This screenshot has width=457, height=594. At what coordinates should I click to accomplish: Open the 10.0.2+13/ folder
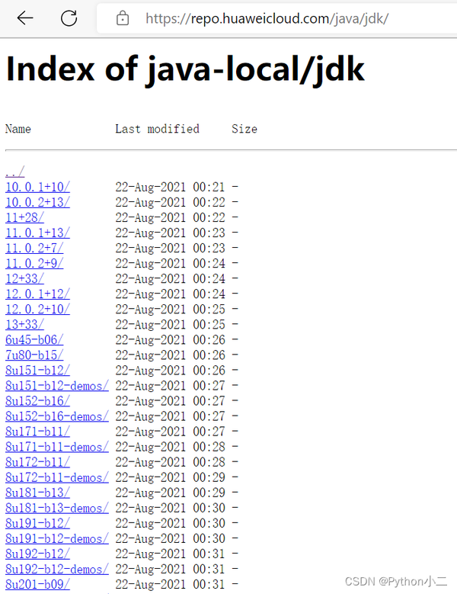point(37,202)
